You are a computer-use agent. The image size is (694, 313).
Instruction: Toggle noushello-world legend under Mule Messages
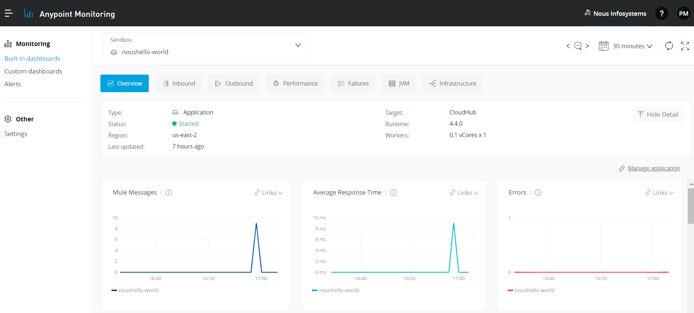click(135, 290)
